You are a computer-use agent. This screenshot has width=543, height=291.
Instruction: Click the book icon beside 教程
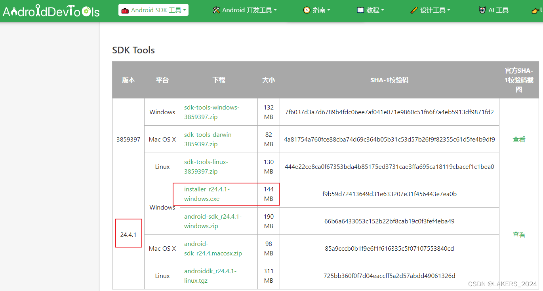pyautogui.click(x=360, y=10)
